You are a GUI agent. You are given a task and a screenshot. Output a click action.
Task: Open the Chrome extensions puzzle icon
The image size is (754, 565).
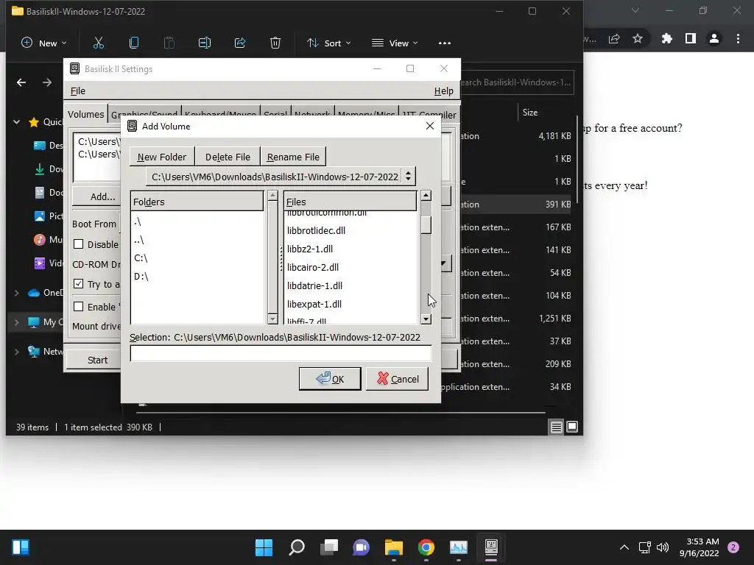pyautogui.click(x=667, y=38)
